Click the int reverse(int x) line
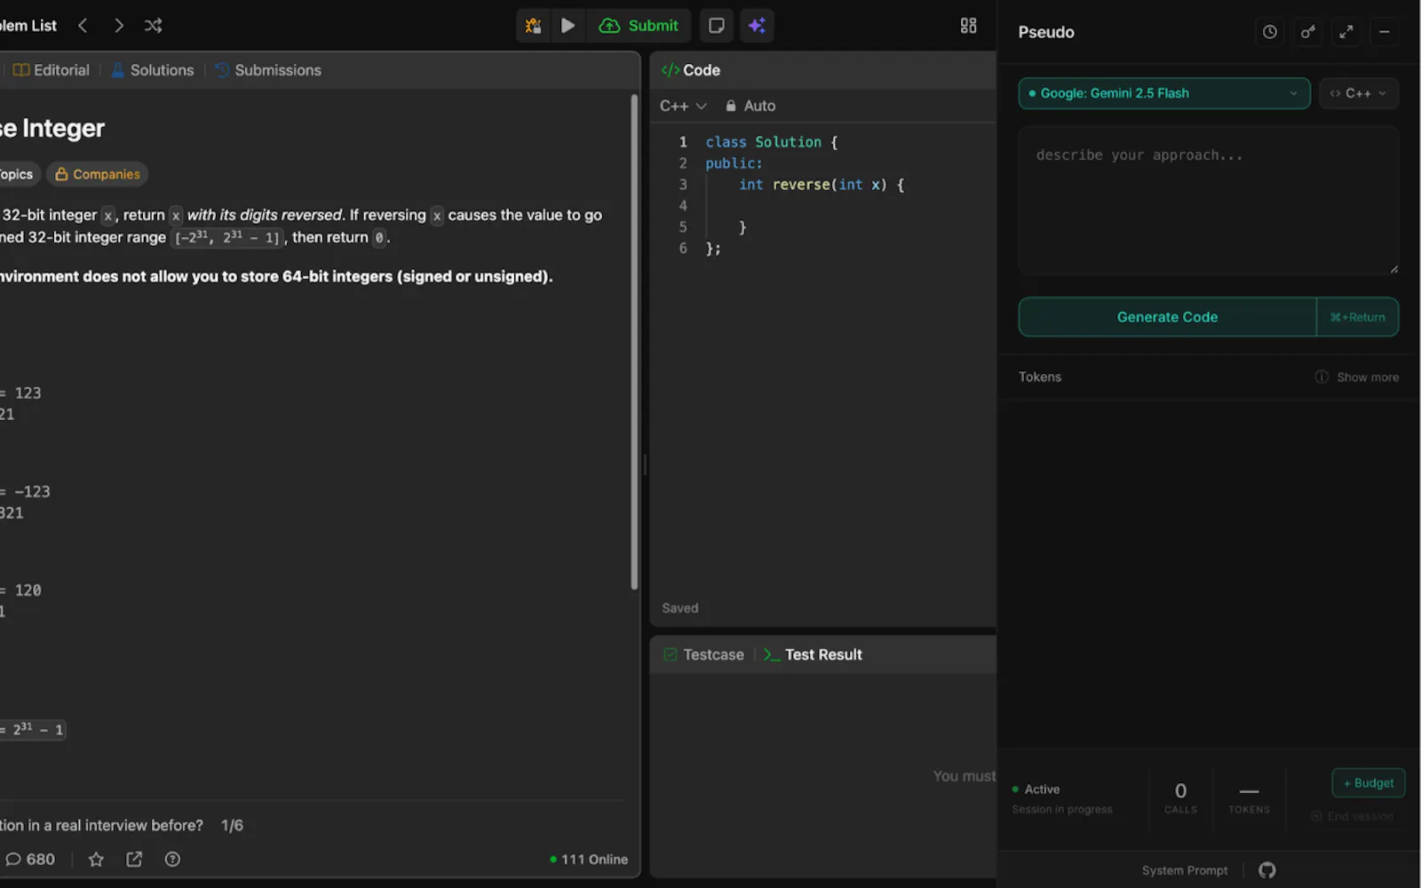1421x888 pixels. pos(822,185)
